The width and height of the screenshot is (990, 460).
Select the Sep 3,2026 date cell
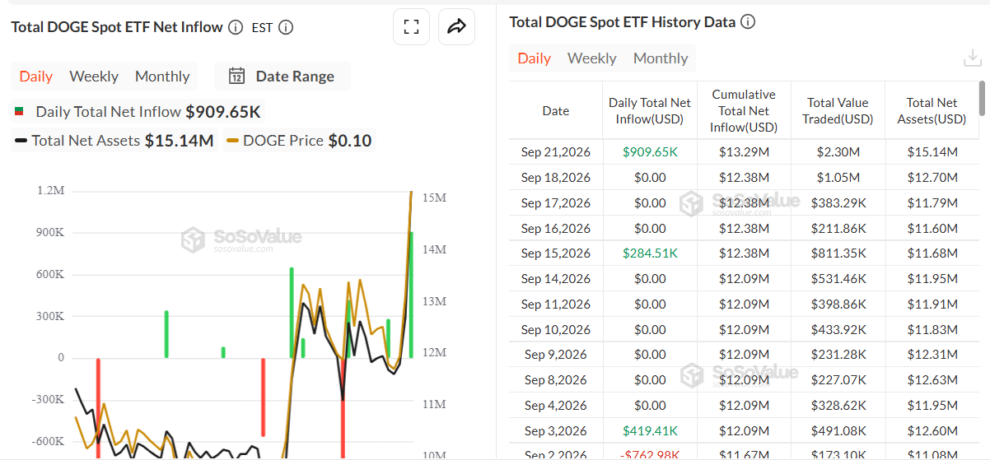tap(556, 431)
